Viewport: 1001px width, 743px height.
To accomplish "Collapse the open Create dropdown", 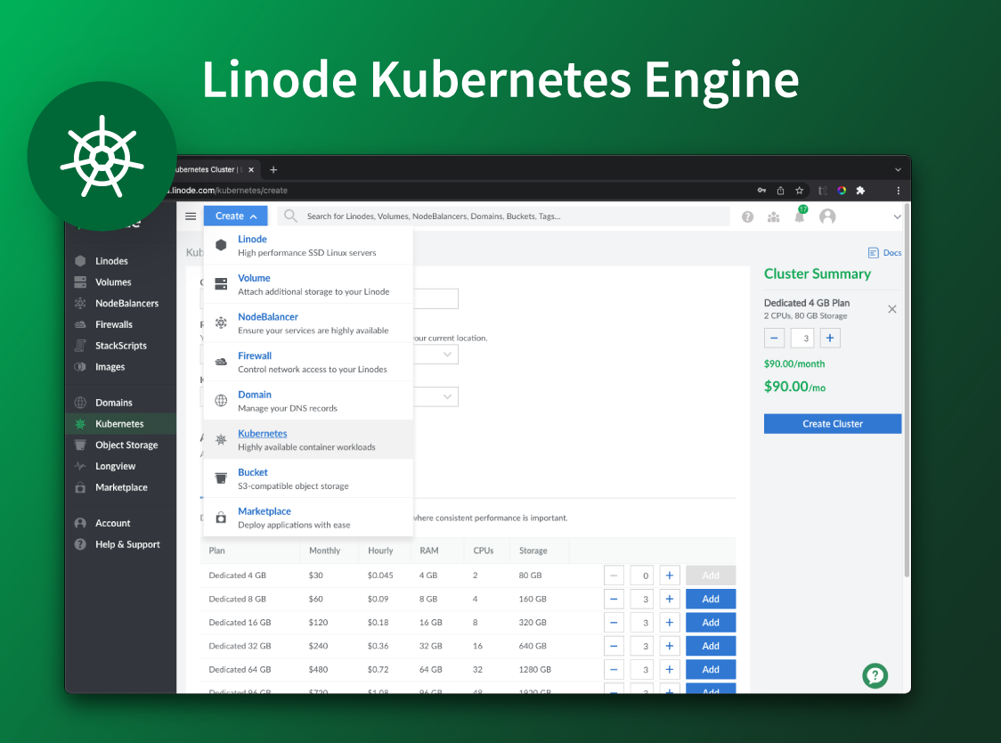I will pyautogui.click(x=235, y=216).
